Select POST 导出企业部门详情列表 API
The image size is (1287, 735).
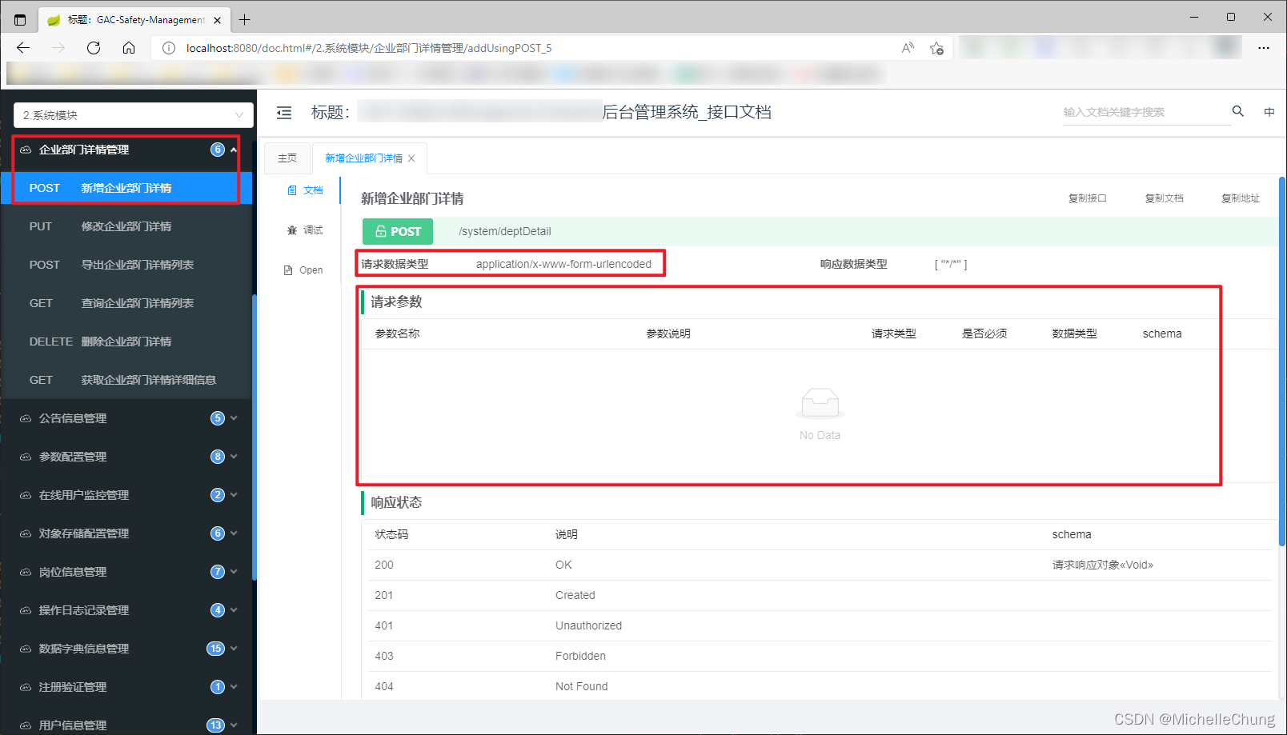pyautogui.click(x=126, y=265)
